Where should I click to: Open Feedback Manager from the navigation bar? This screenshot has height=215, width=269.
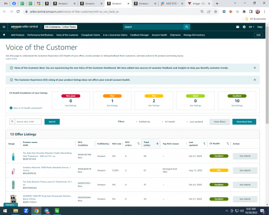pyautogui.click(x=139, y=35)
